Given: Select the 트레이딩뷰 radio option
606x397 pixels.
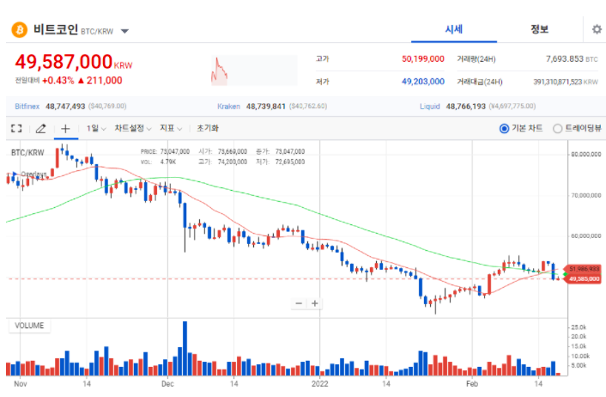Looking at the screenshot, I should 559,128.
